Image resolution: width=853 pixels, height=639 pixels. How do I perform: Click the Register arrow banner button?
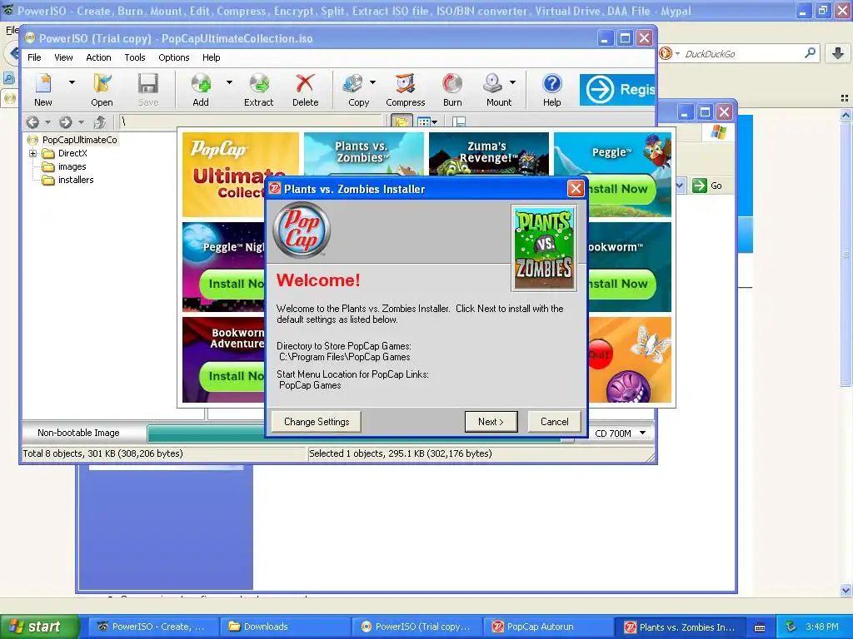(x=617, y=90)
